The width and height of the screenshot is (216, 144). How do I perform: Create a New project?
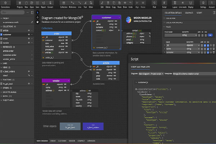26,5
